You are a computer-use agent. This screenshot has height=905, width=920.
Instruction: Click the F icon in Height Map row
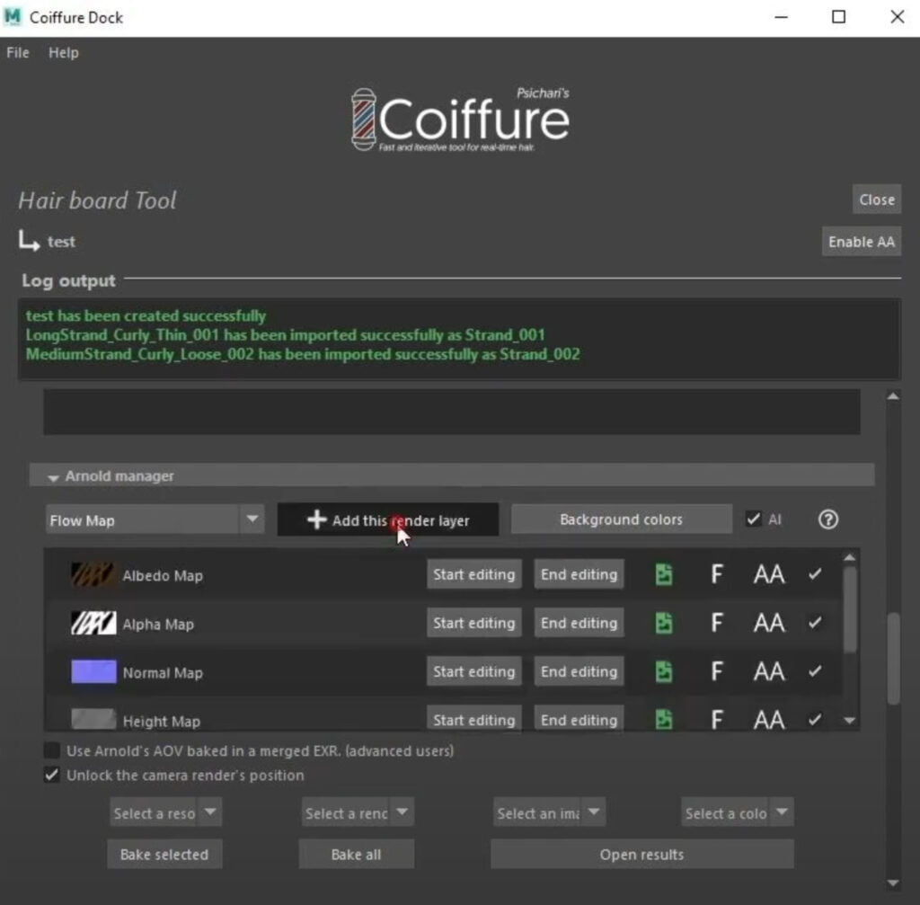click(716, 720)
